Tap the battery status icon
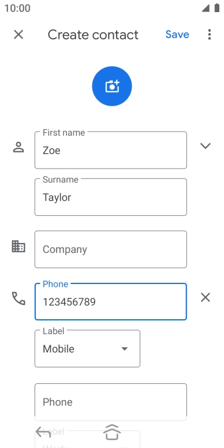The height and width of the screenshot is (448, 224). pos(217,8)
